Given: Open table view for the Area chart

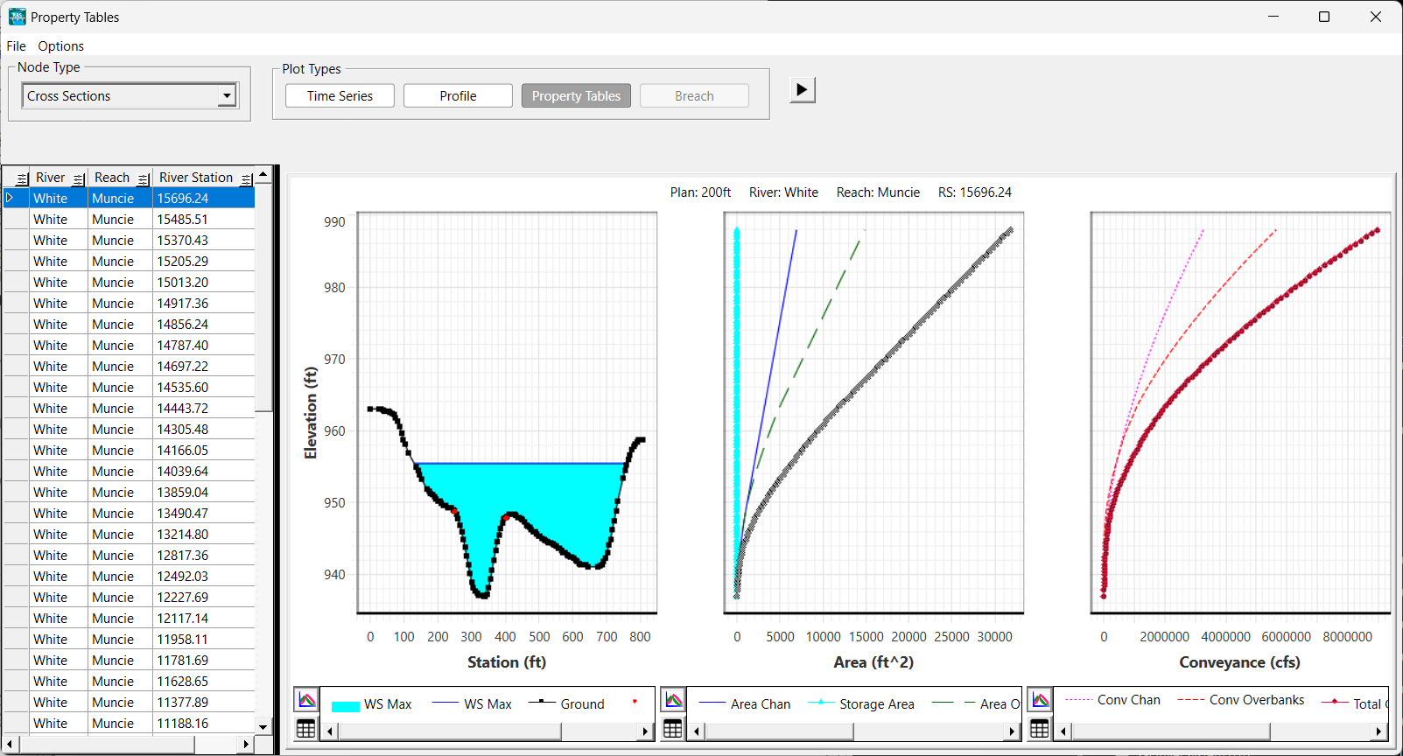Looking at the screenshot, I should click(673, 729).
